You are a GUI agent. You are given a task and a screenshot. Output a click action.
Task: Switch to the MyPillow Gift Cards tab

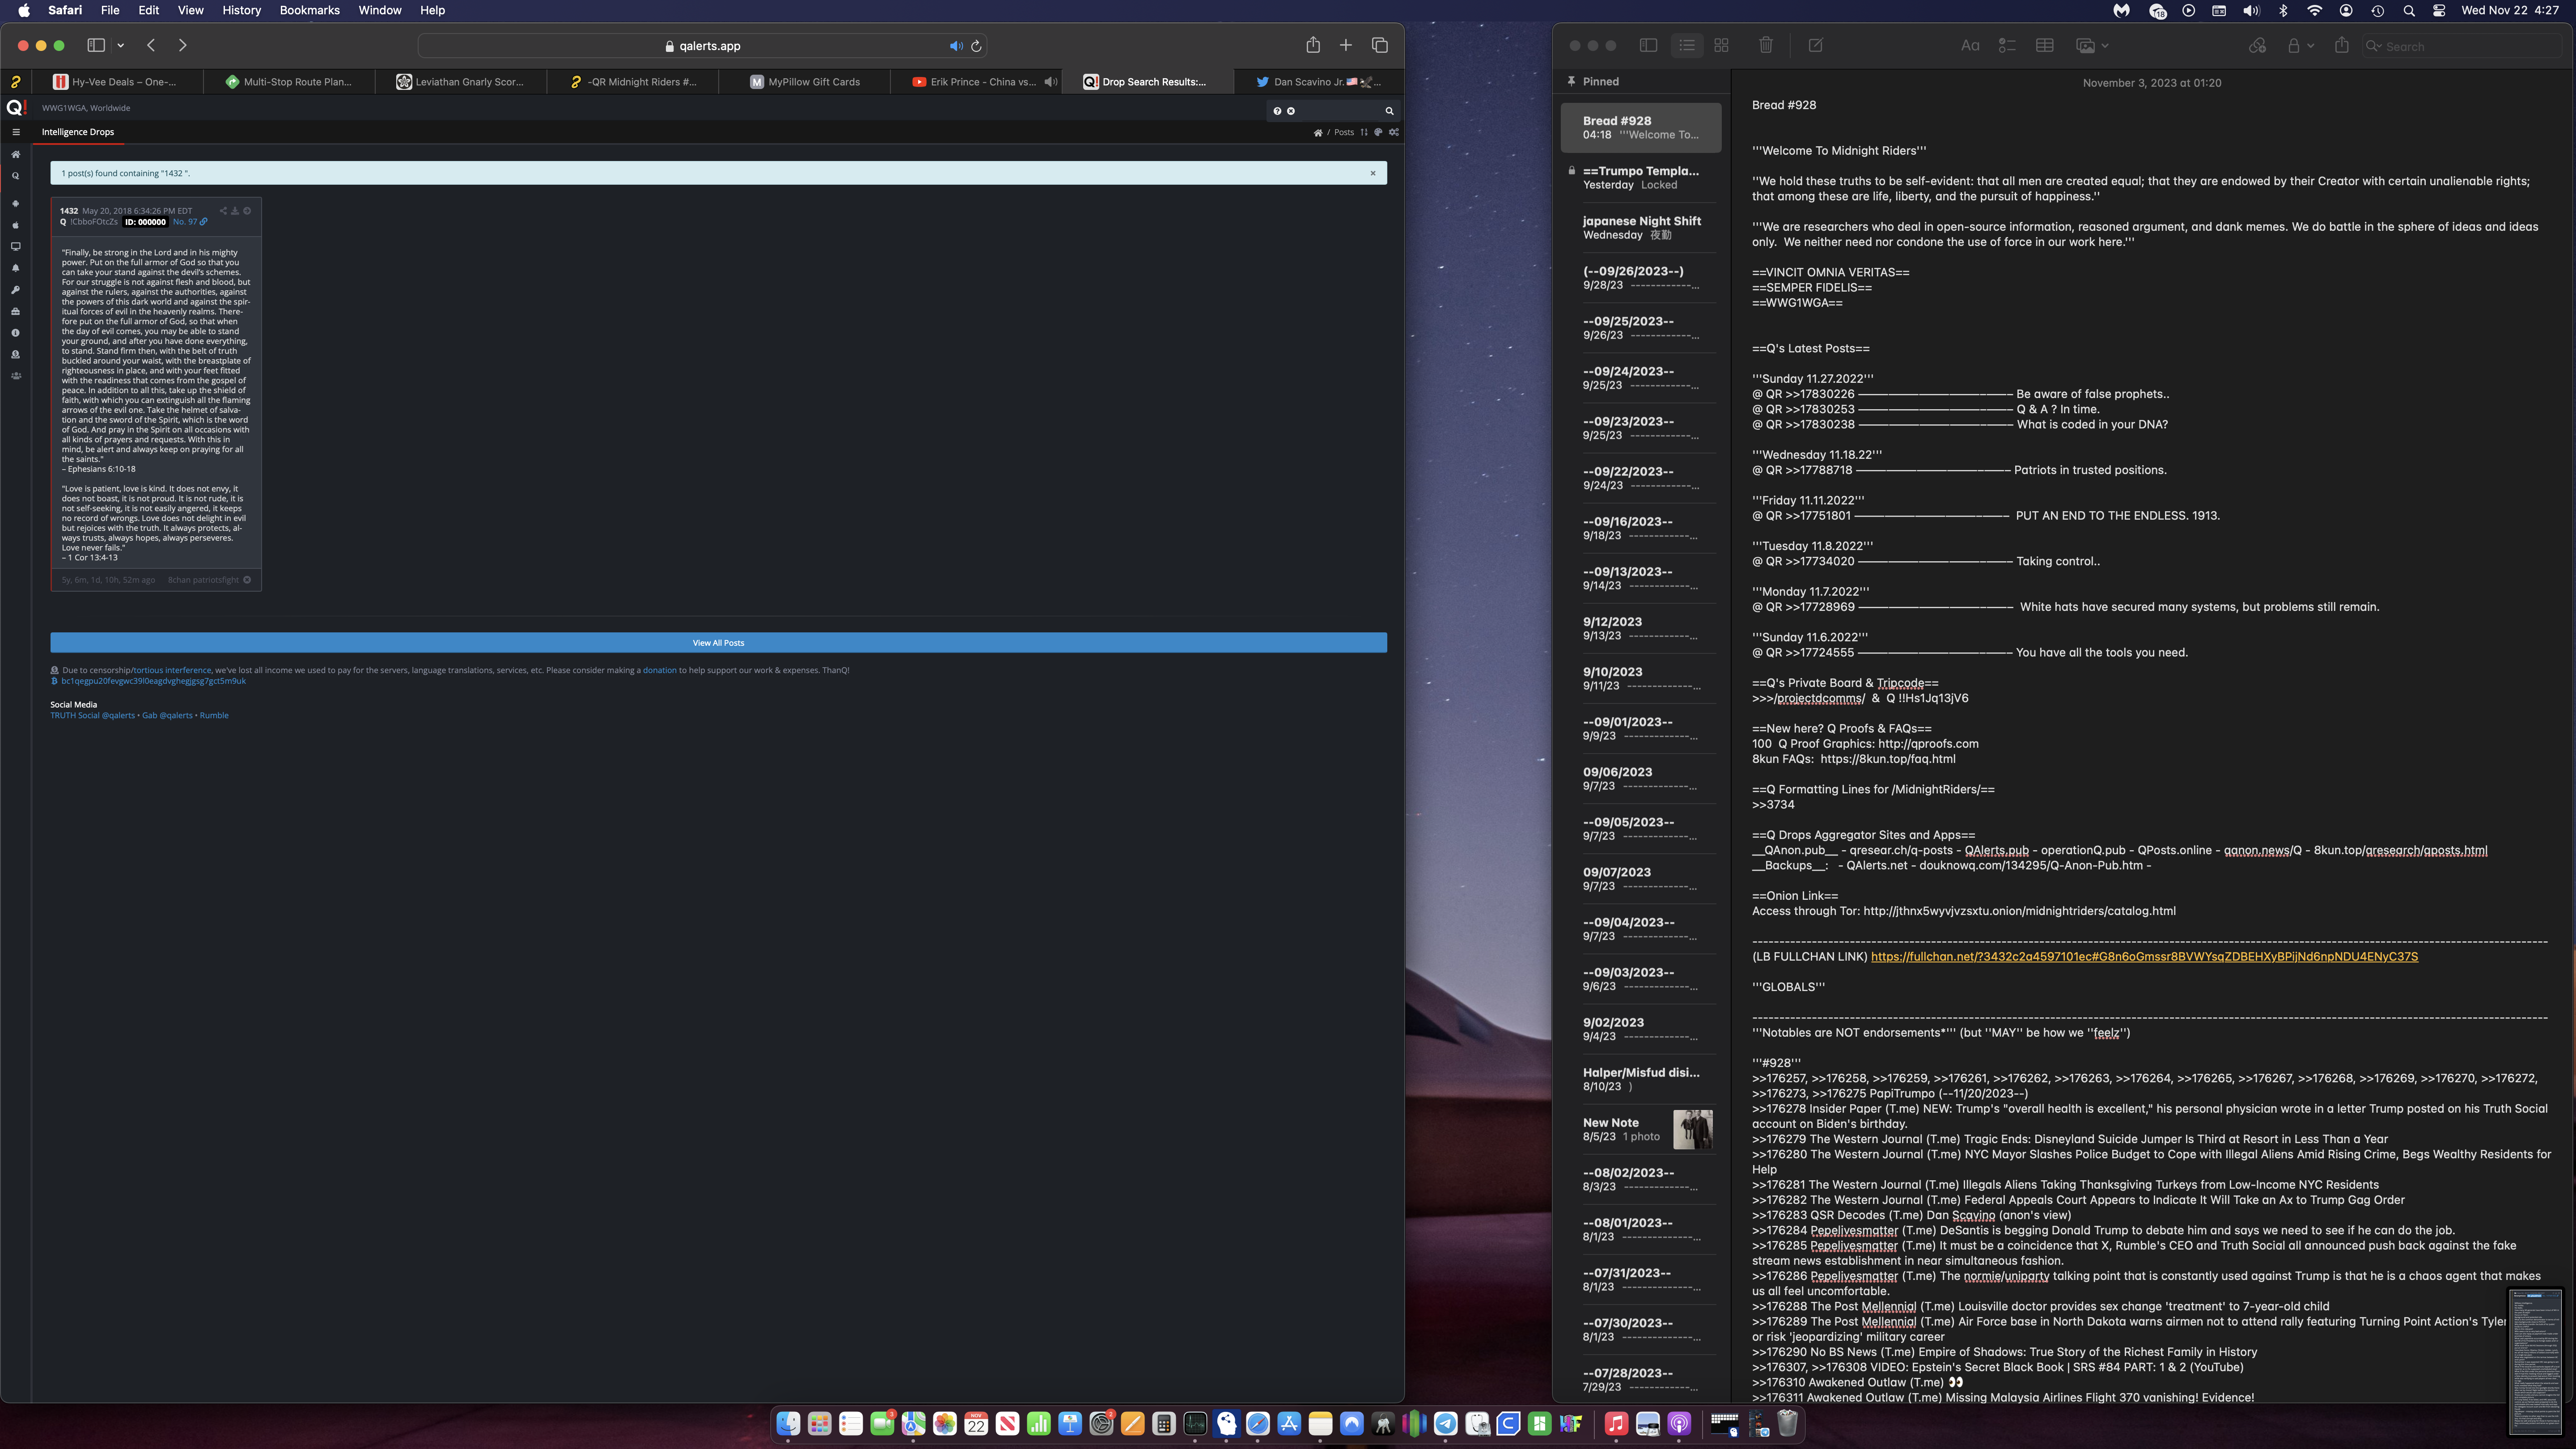pyautogui.click(x=804, y=82)
